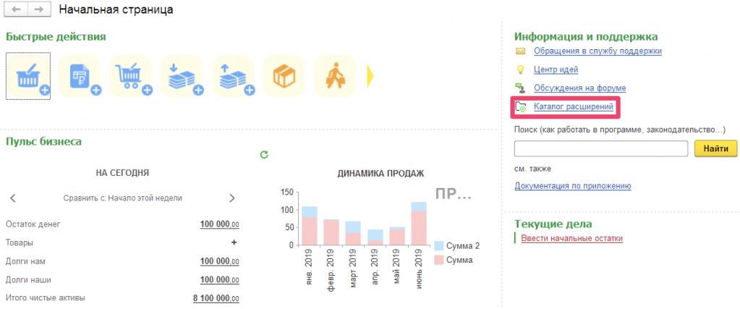Image resolution: width=740 pixels, height=309 pixels.
Task: Open Обращения в службу поддержки link
Action: pyautogui.click(x=597, y=51)
